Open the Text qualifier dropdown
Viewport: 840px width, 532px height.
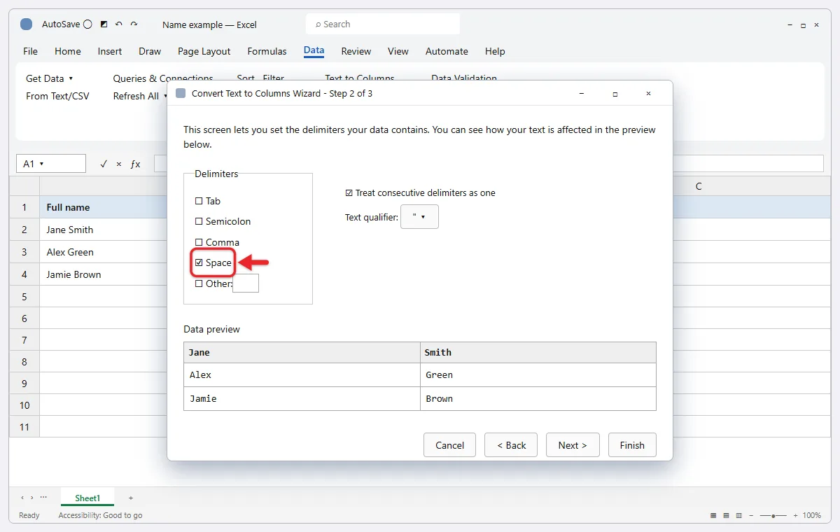(x=419, y=217)
